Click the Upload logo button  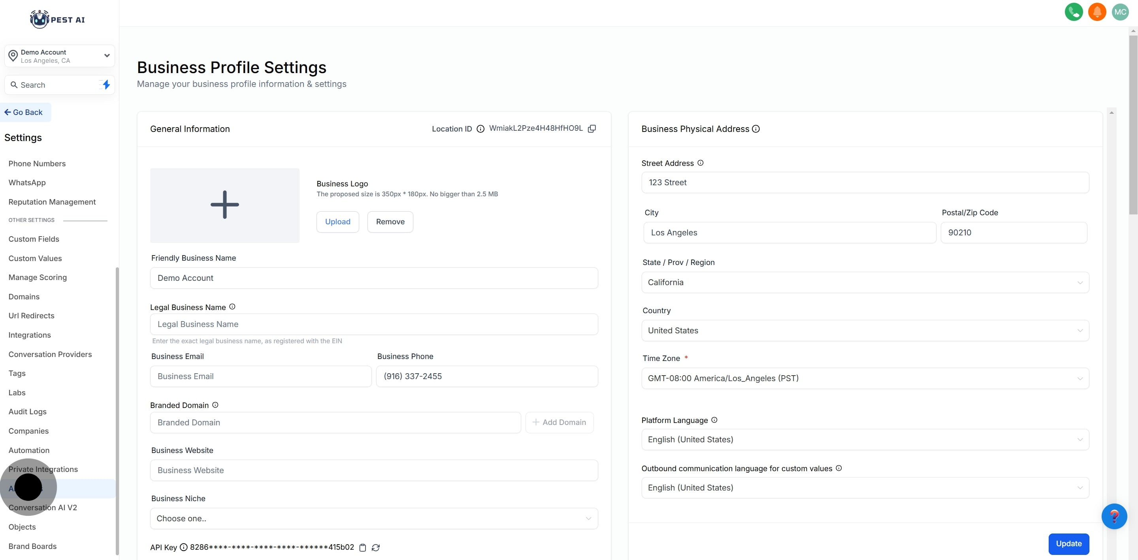pyautogui.click(x=337, y=222)
